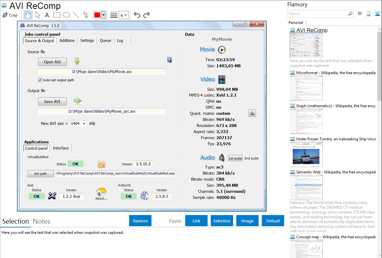Click the Video film strip icon
This screenshot has width=382, height=258.
(x=222, y=80)
